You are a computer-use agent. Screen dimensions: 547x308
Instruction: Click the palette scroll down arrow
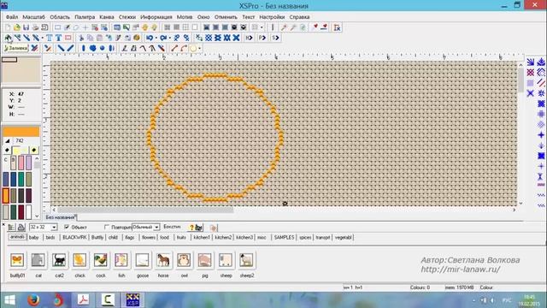click(x=37, y=216)
